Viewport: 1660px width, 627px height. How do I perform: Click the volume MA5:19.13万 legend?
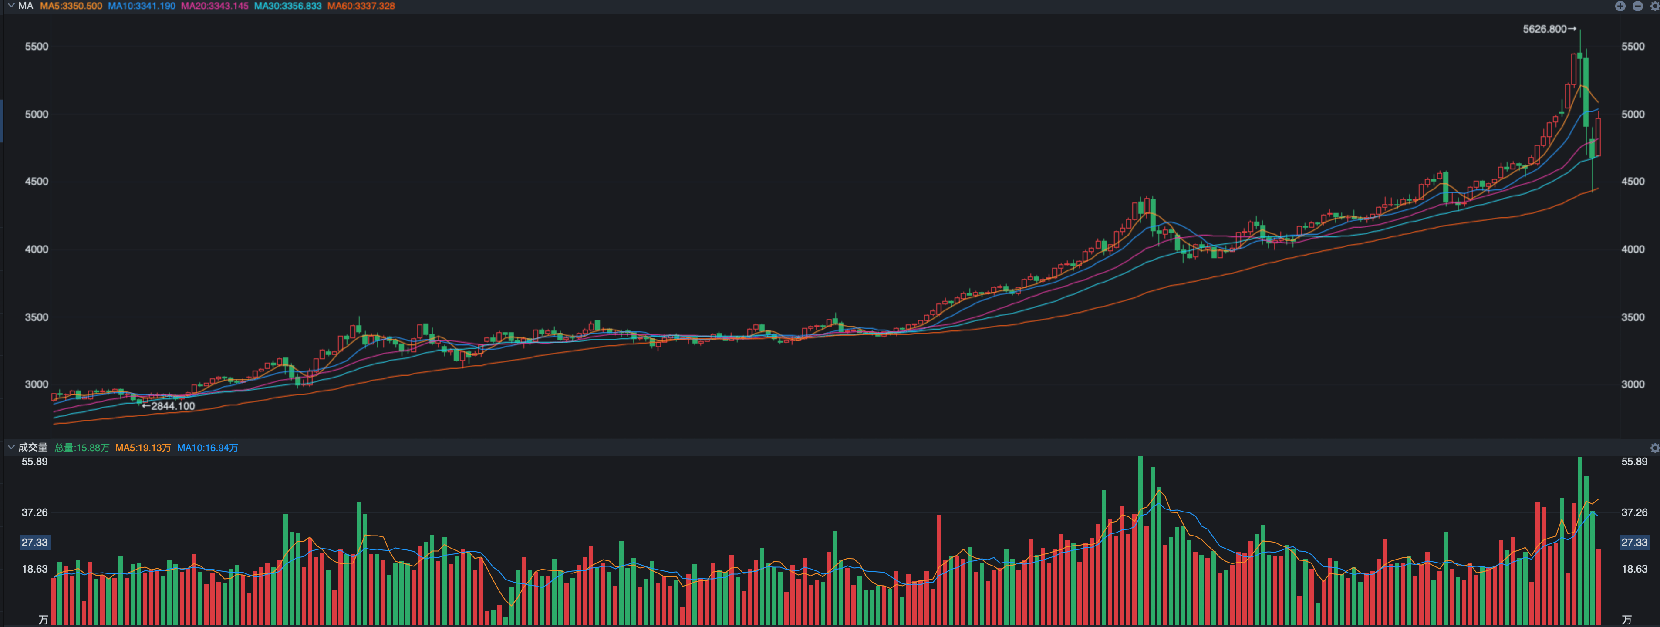coord(143,448)
